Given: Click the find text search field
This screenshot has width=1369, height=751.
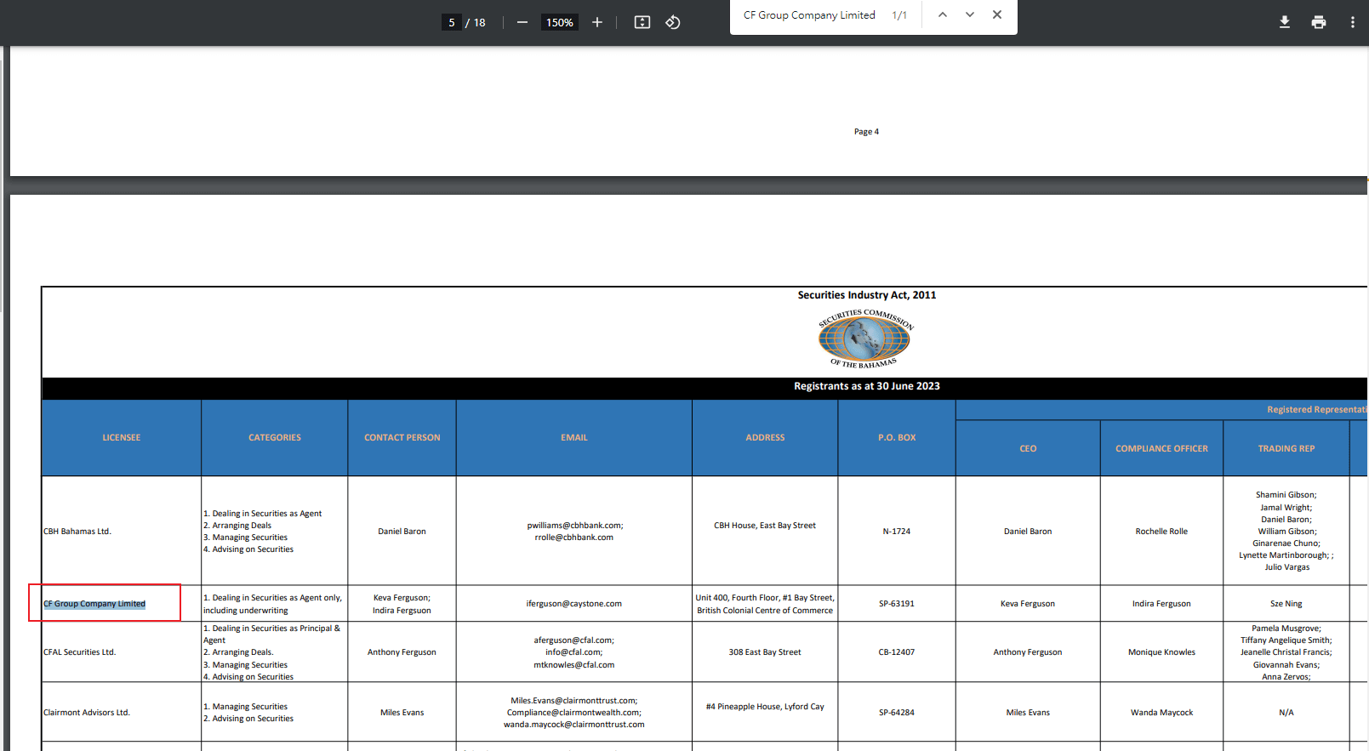Looking at the screenshot, I should point(808,15).
